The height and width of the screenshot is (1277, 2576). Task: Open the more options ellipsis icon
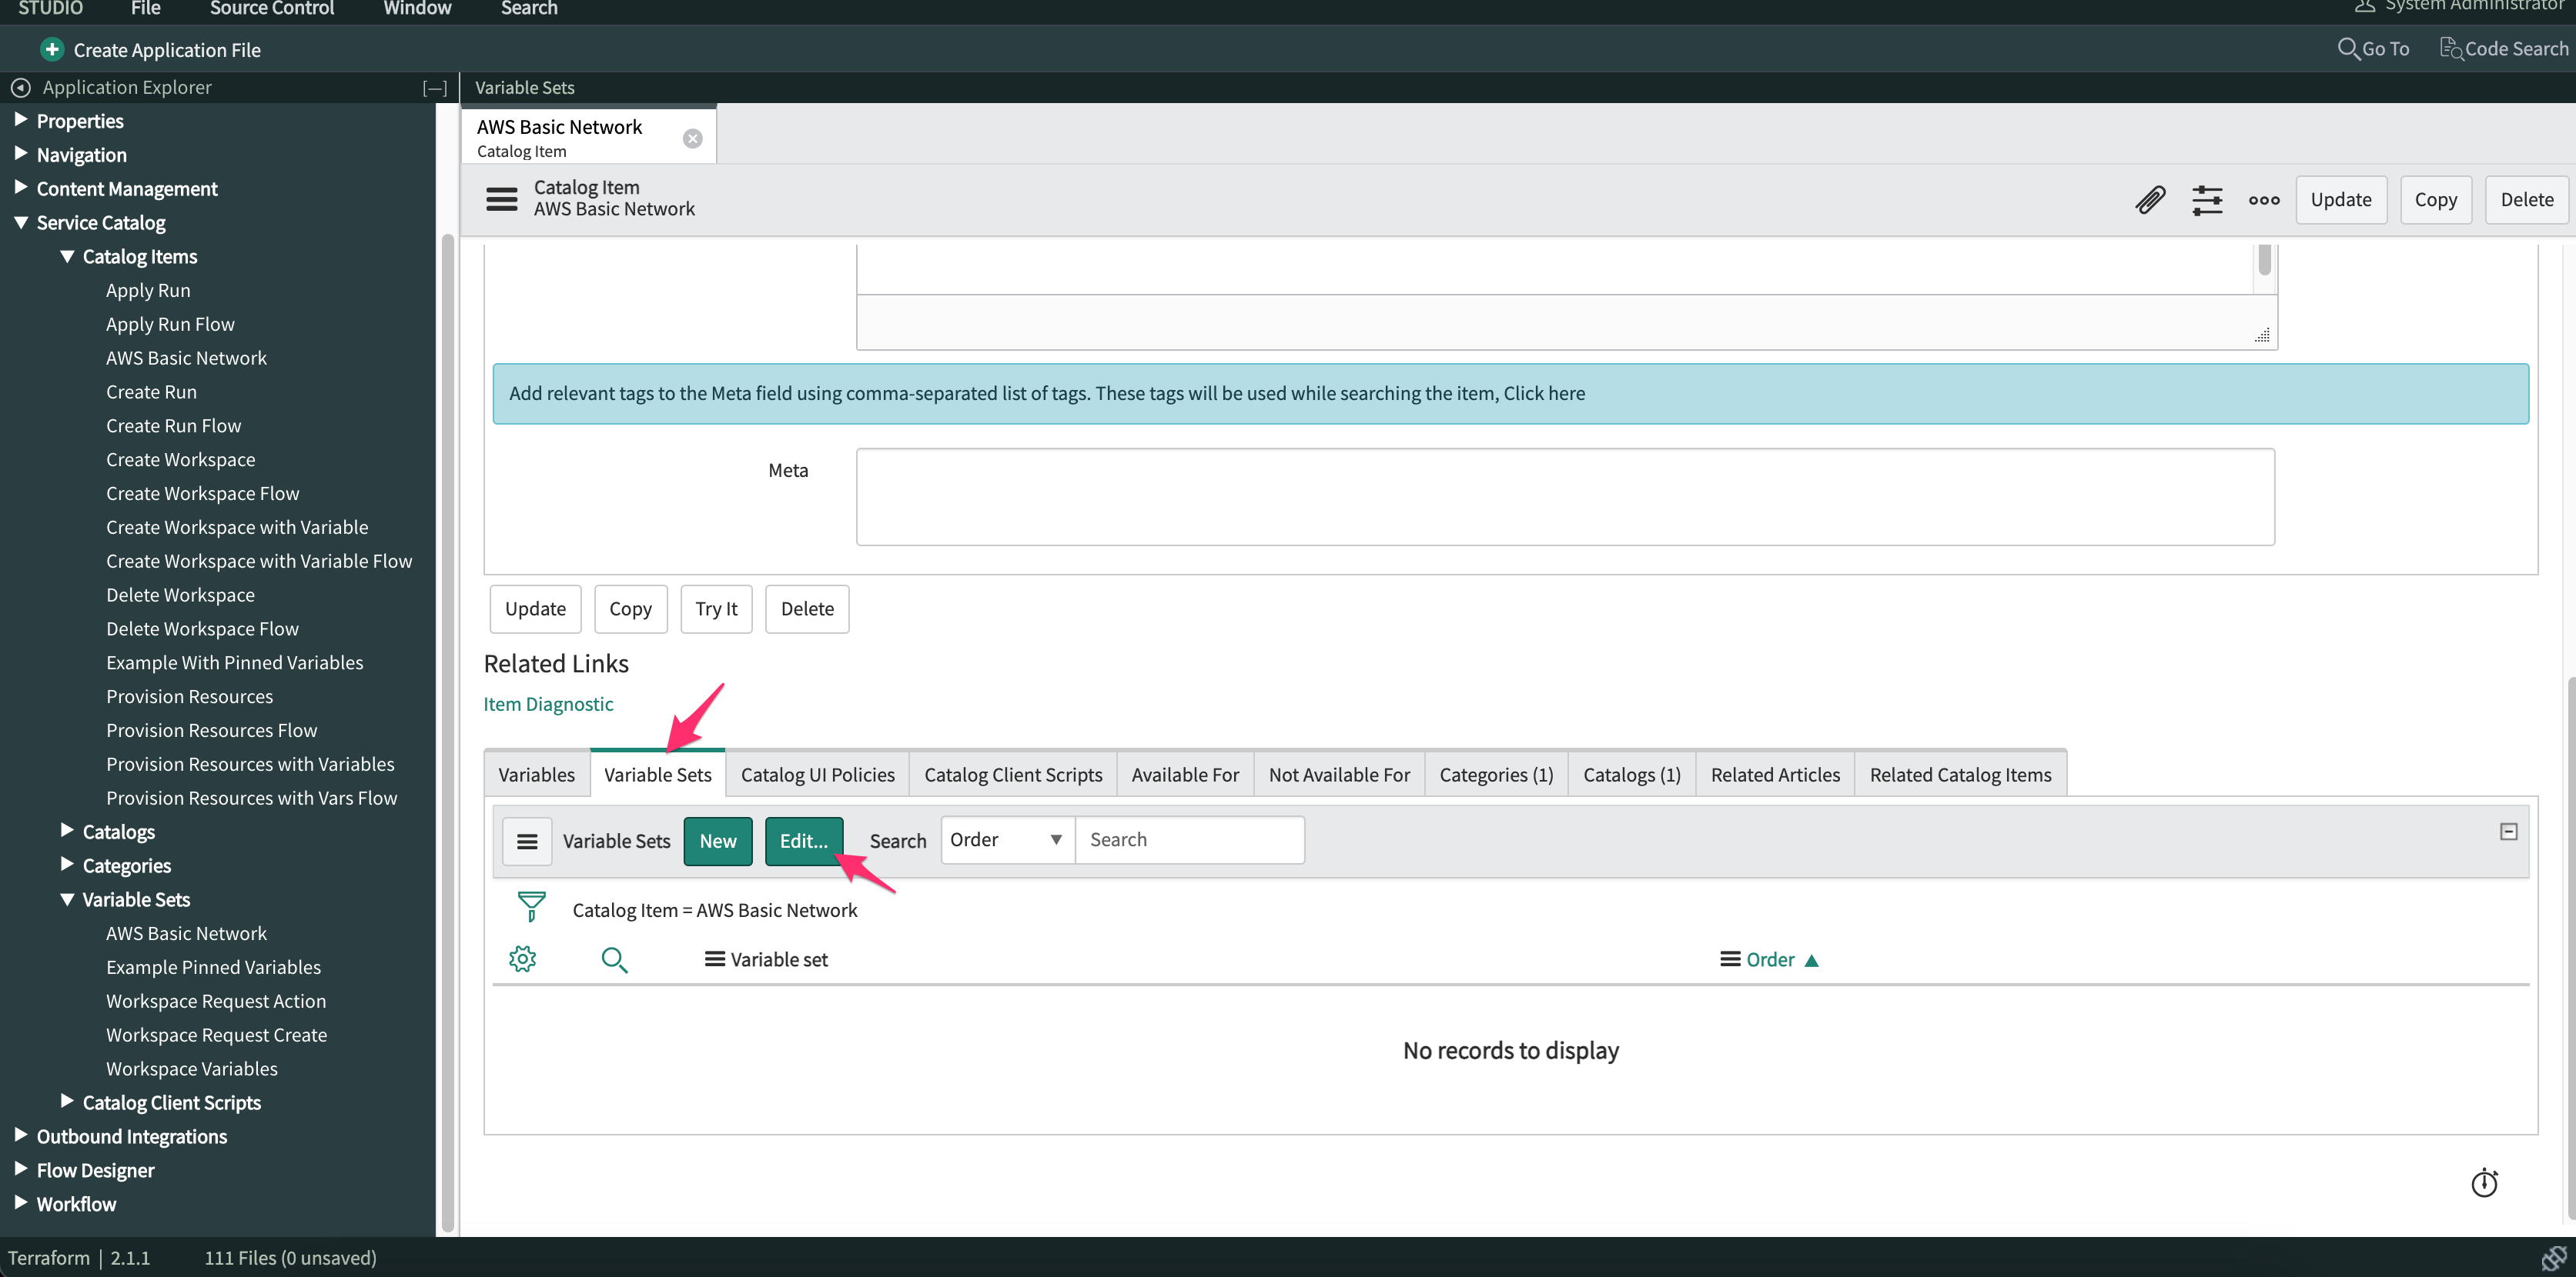[2264, 200]
